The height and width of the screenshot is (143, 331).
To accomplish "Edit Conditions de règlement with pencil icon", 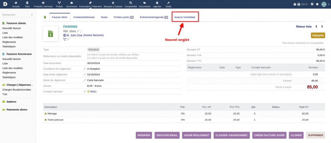I will [85, 69].
